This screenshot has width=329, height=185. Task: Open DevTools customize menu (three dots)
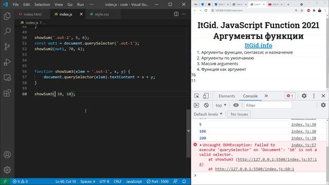coord(314,96)
